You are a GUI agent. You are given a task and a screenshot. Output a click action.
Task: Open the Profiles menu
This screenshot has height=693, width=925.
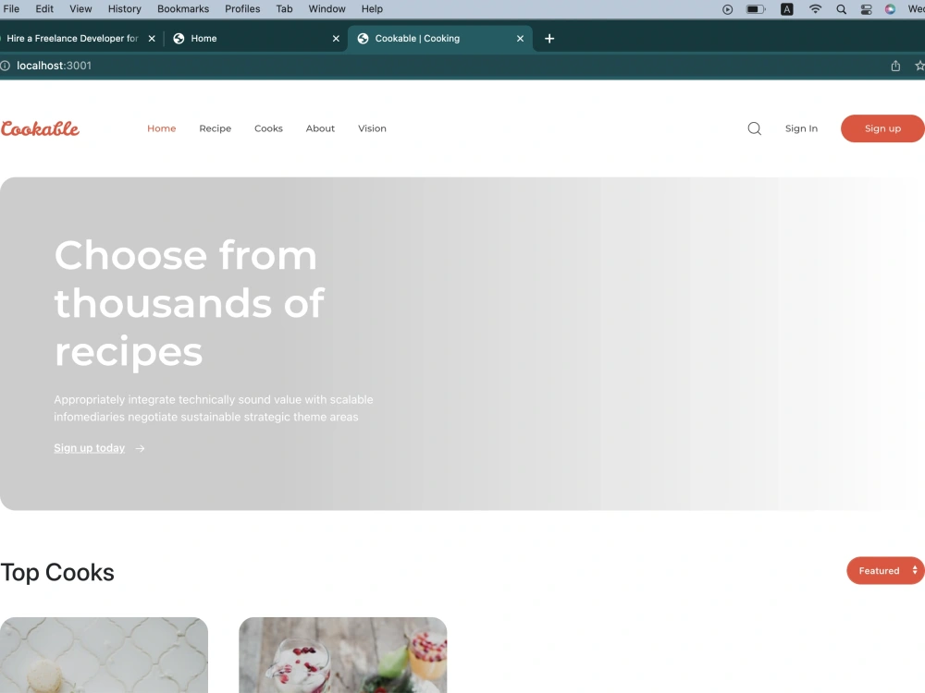[x=242, y=9]
